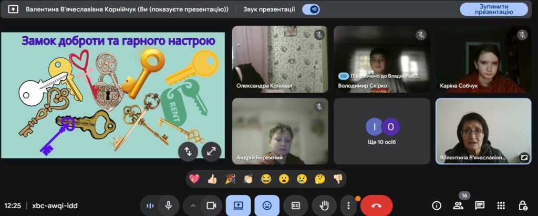Open the chat panel
The image size is (538, 216).
click(x=479, y=206)
